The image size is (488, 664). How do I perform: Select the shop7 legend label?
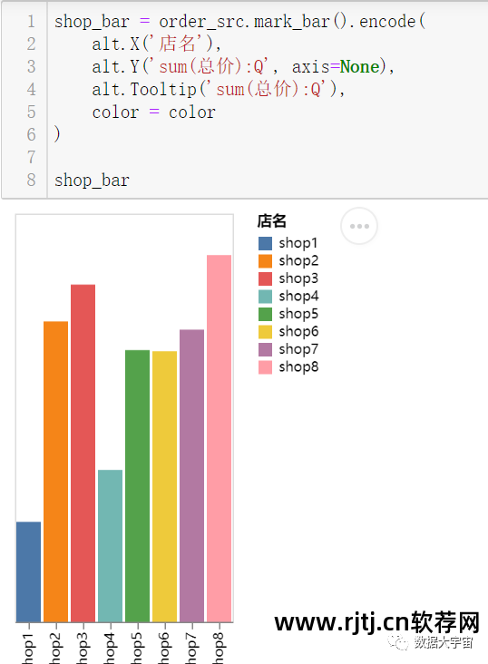(298, 349)
